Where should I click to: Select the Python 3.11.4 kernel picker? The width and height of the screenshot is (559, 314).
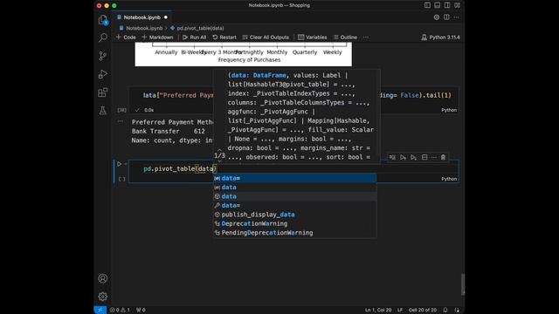(440, 37)
